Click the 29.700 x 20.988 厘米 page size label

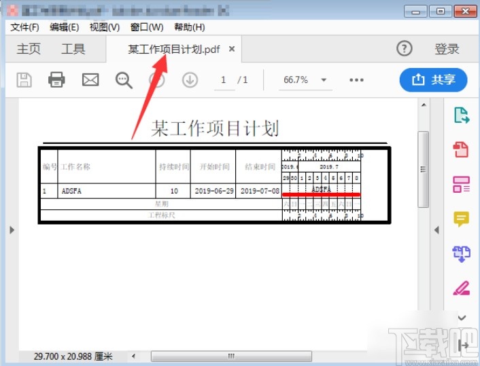[73, 356]
